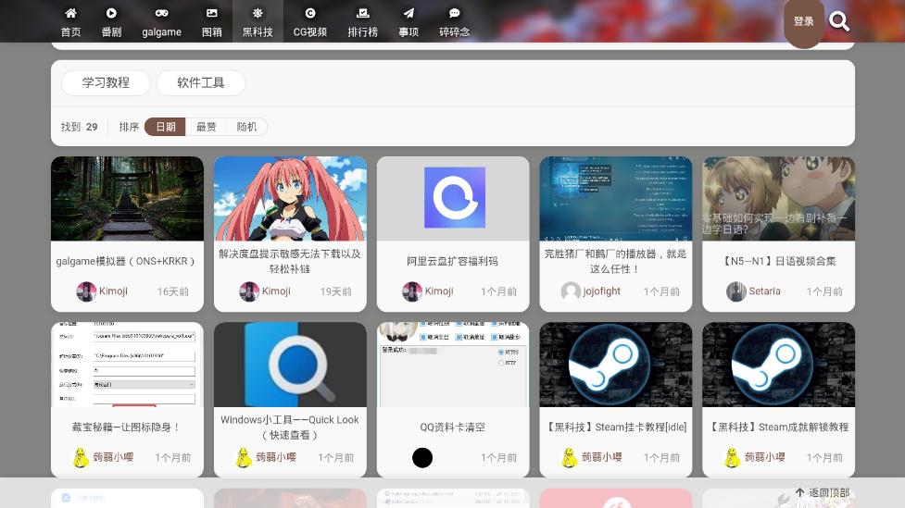The width and height of the screenshot is (905, 508).
Task: Open the 番剧 play icon
Action: 111,13
